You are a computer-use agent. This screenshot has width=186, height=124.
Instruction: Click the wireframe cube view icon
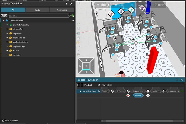point(78,38)
